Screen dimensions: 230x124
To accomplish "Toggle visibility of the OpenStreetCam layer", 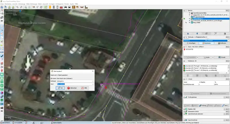I will (x=189, y=17).
